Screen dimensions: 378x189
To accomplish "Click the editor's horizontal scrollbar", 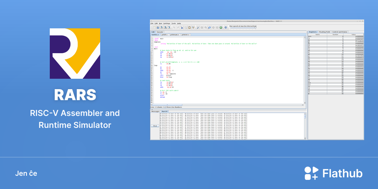I will coord(227,105).
